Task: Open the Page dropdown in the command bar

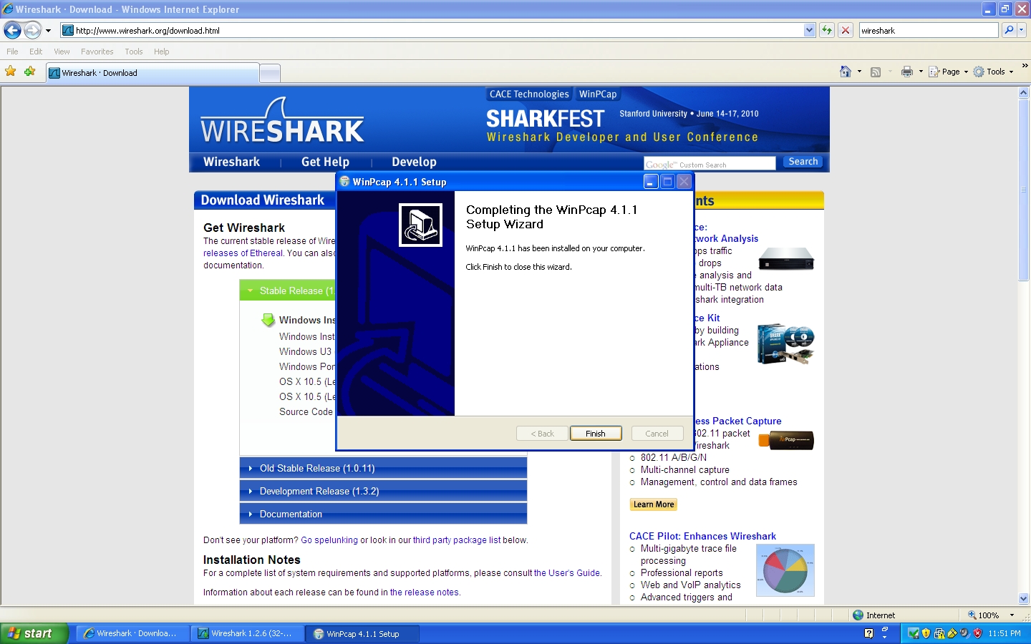Action: [x=948, y=72]
